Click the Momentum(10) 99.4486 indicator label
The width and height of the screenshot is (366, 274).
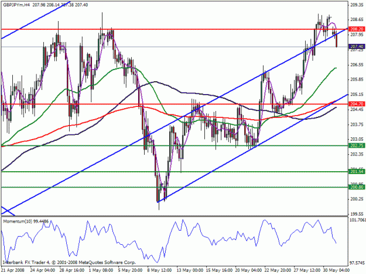[26, 221]
